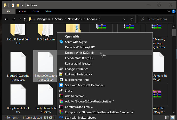Viewport: 177px width, 120px height.
Task: Click the WinRAR icon next to Add to archive
Action: [x=61, y=96]
